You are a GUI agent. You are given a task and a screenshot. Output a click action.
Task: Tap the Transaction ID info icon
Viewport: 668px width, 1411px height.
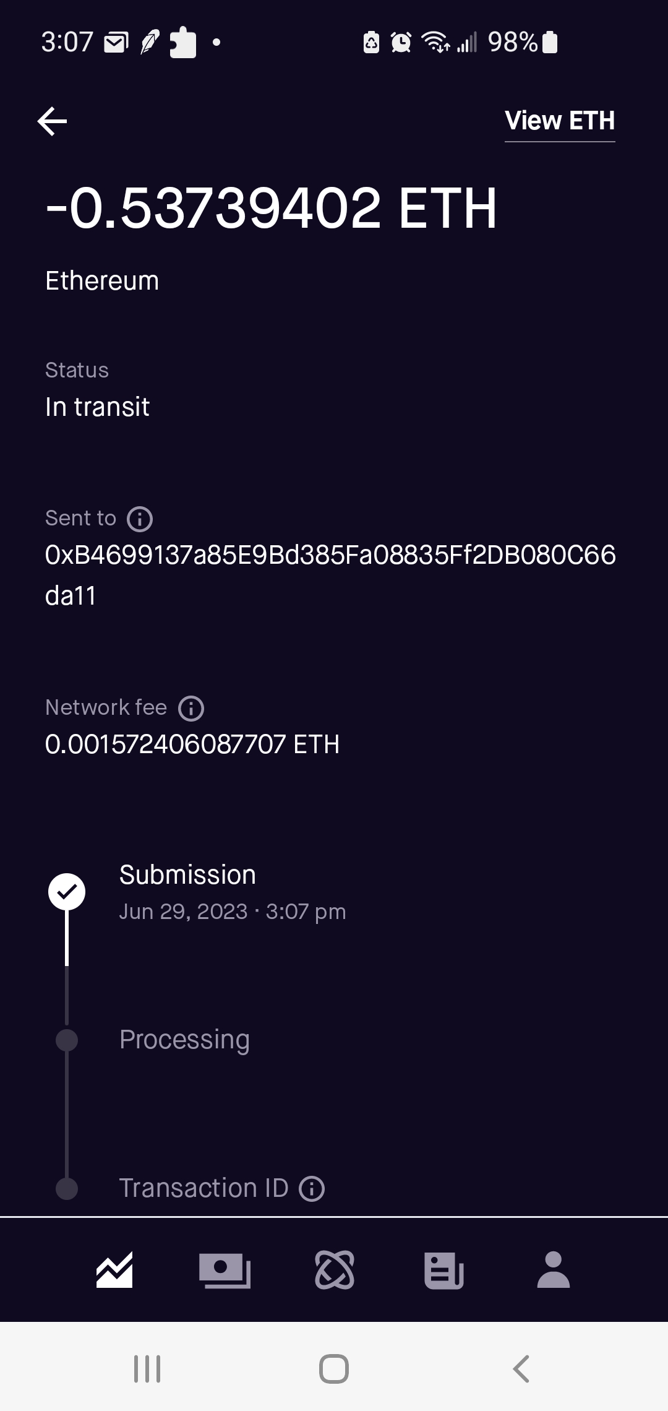(312, 1189)
